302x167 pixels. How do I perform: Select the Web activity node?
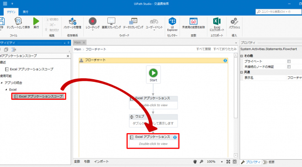click(x=153, y=121)
